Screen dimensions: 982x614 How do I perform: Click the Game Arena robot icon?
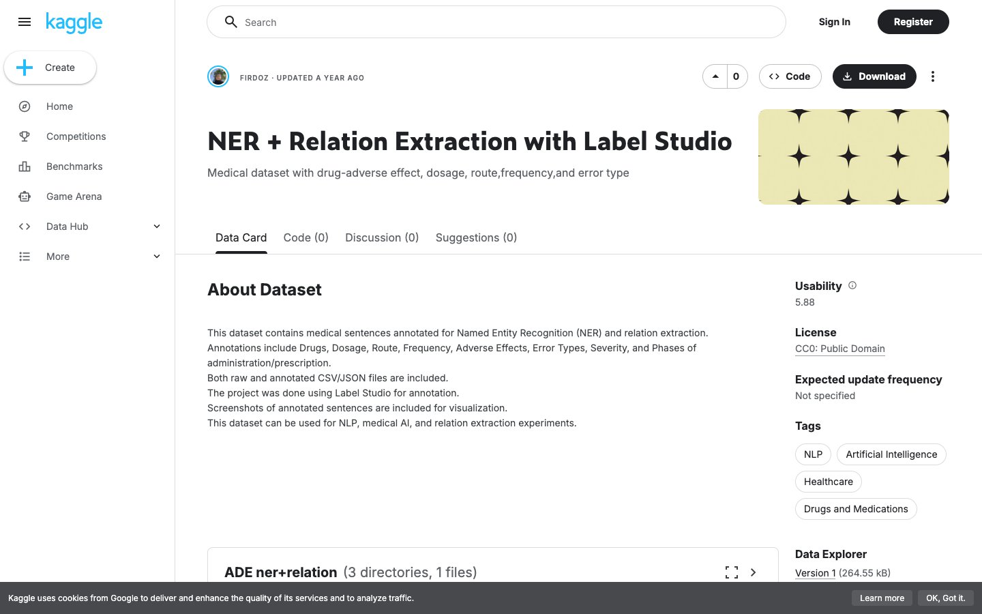pos(25,196)
